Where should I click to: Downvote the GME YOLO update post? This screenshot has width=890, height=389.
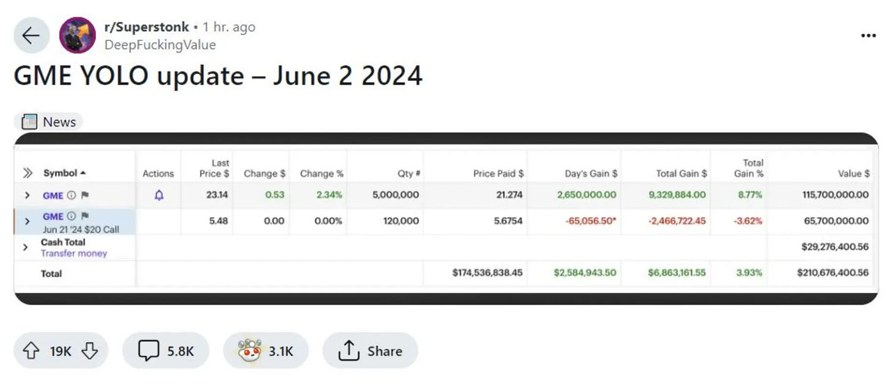(x=89, y=351)
